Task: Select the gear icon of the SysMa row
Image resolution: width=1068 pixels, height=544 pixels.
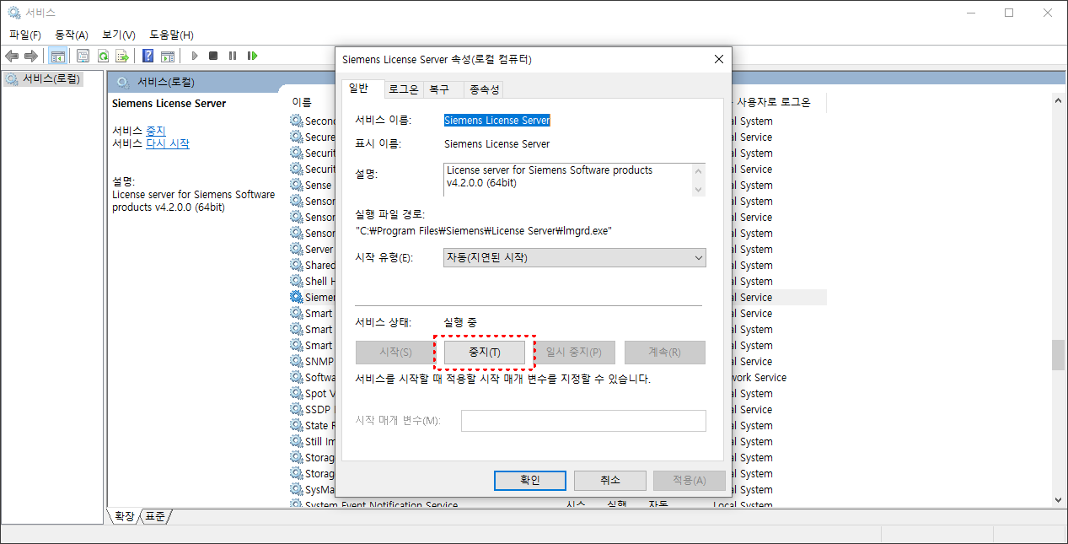Action: click(296, 489)
